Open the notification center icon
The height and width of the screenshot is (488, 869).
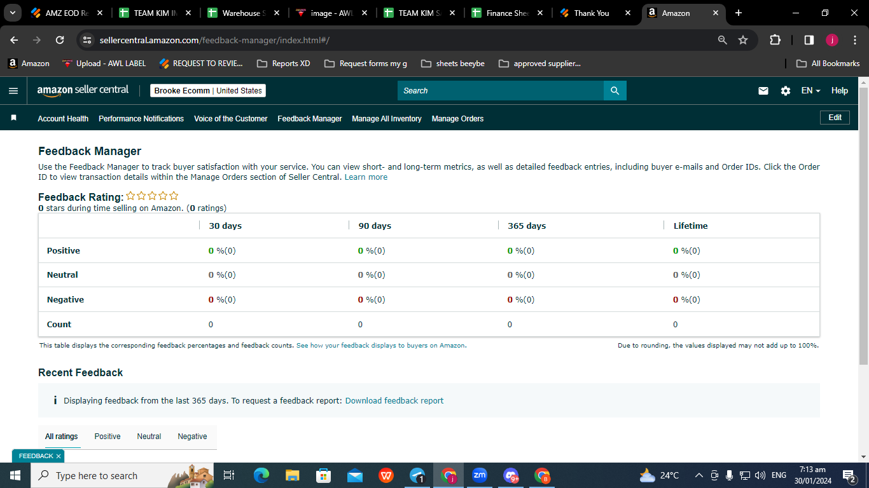[849, 475]
